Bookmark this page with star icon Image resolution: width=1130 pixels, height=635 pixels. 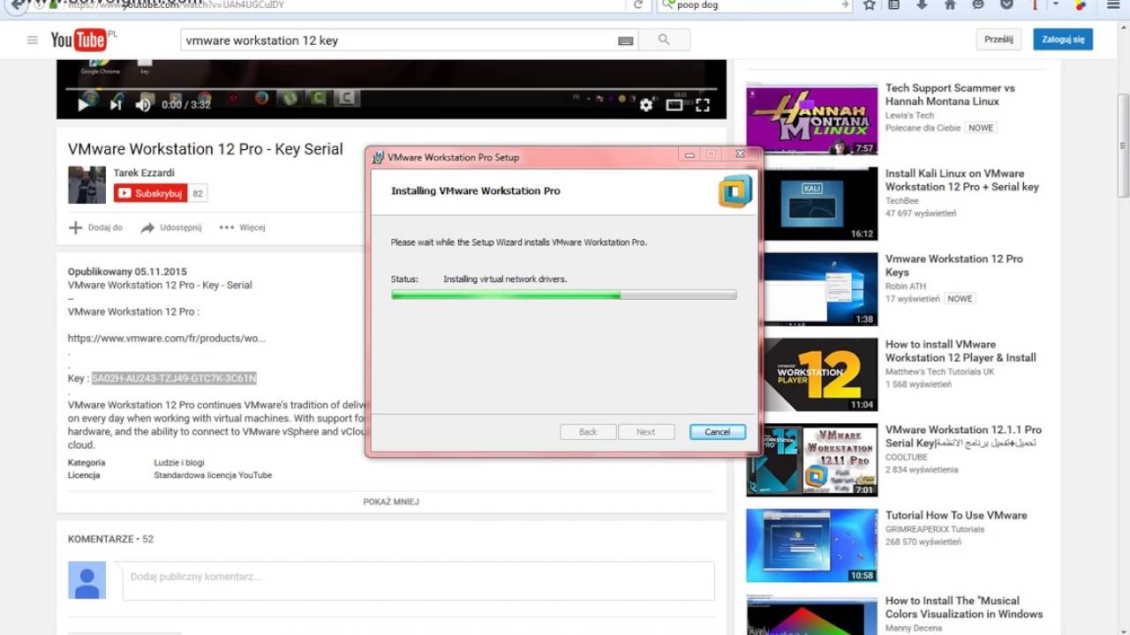coord(870,4)
